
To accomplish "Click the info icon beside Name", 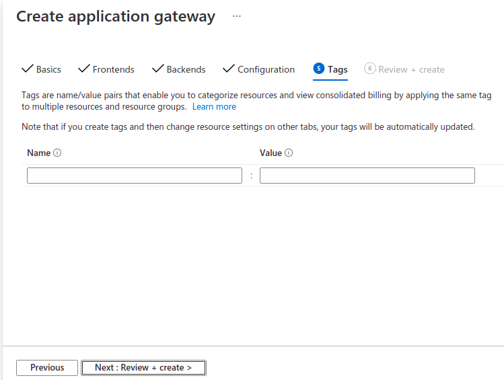I will [x=57, y=153].
